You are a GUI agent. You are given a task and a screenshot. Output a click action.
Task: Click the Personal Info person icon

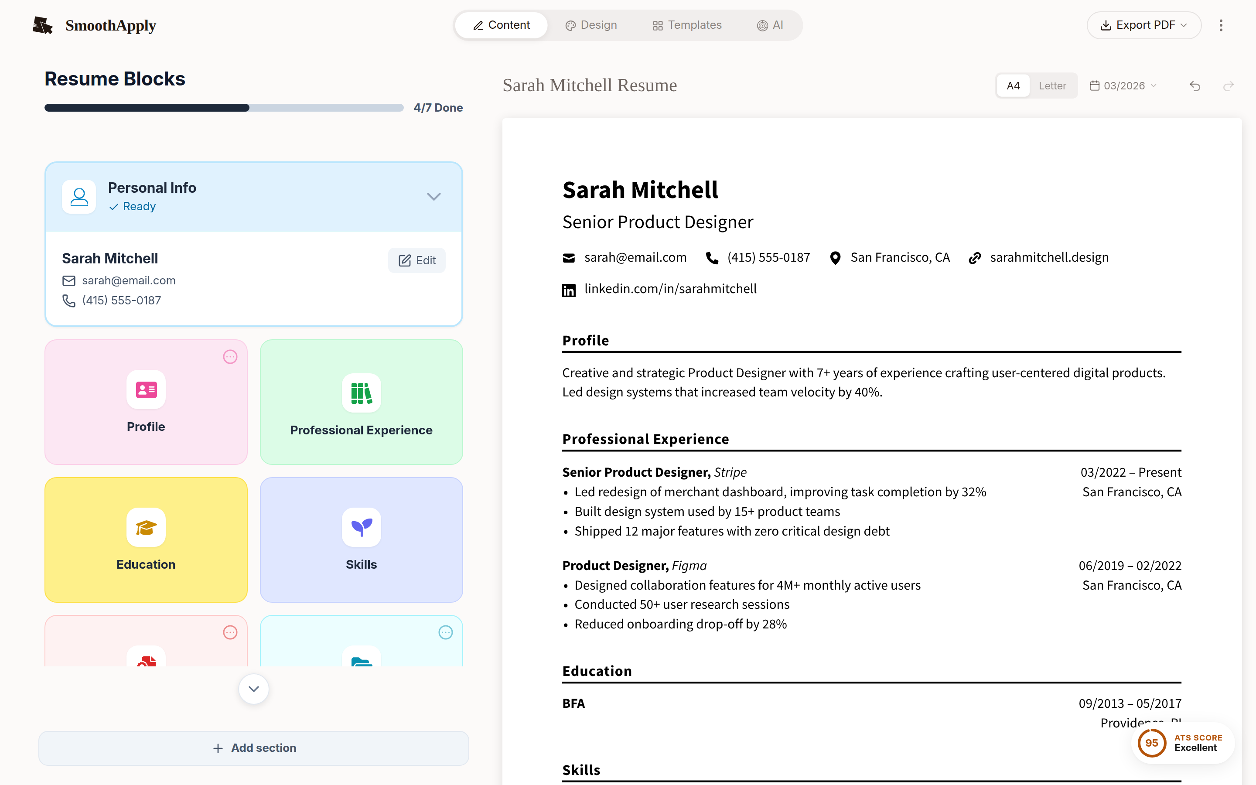[x=79, y=197]
